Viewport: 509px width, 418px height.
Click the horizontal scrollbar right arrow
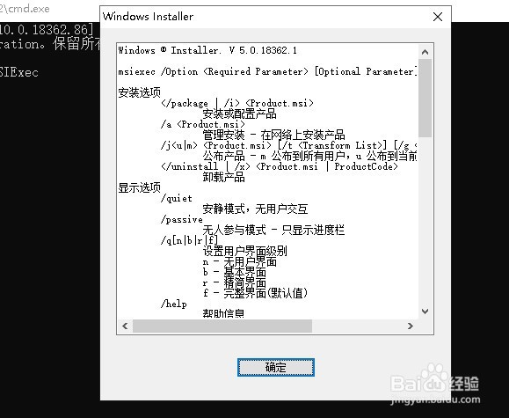click(411, 326)
